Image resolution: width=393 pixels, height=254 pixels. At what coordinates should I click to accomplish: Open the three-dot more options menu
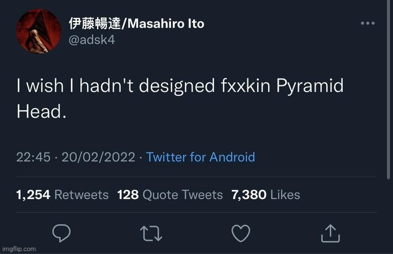(x=368, y=23)
